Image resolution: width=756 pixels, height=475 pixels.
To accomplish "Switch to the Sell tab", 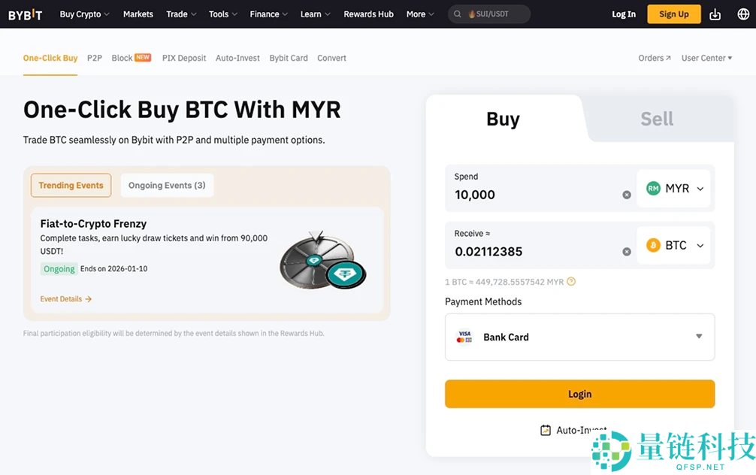I will [656, 120].
